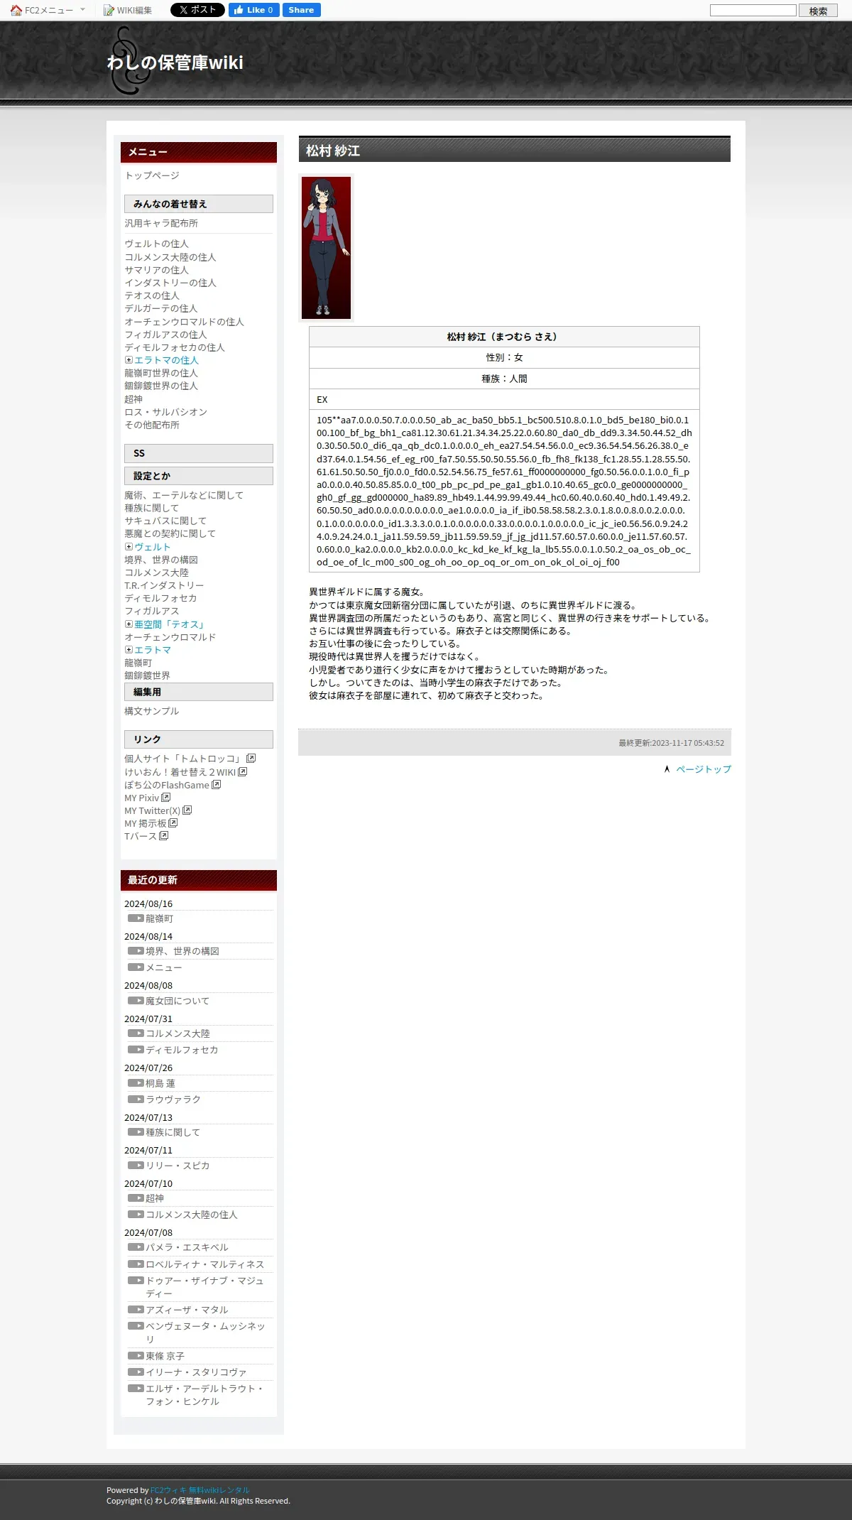The width and height of the screenshot is (852, 1520).
Task: Click the Facebook Like button
Action: coord(253,10)
